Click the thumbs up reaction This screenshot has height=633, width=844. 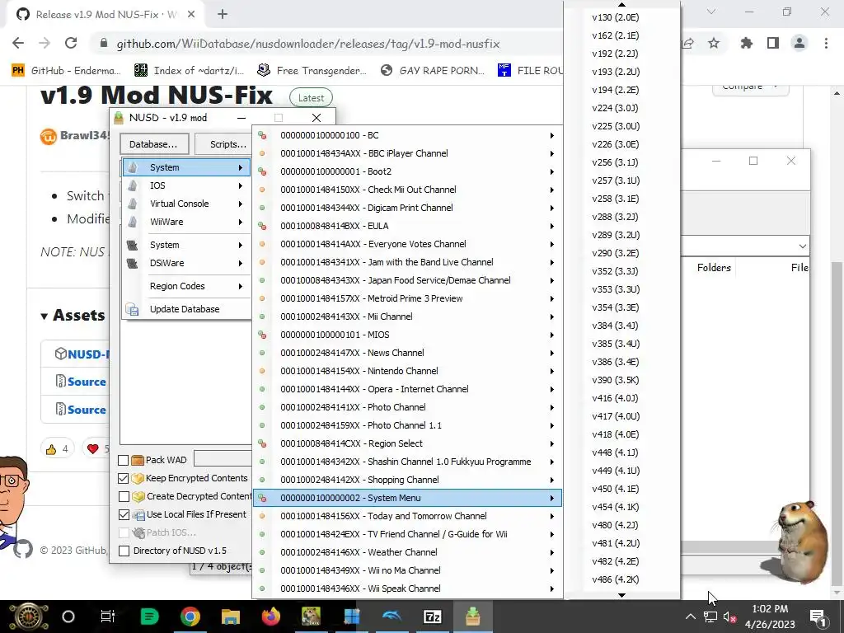(x=57, y=448)
